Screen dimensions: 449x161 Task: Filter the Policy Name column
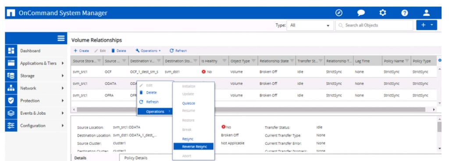tap(407, 61)
